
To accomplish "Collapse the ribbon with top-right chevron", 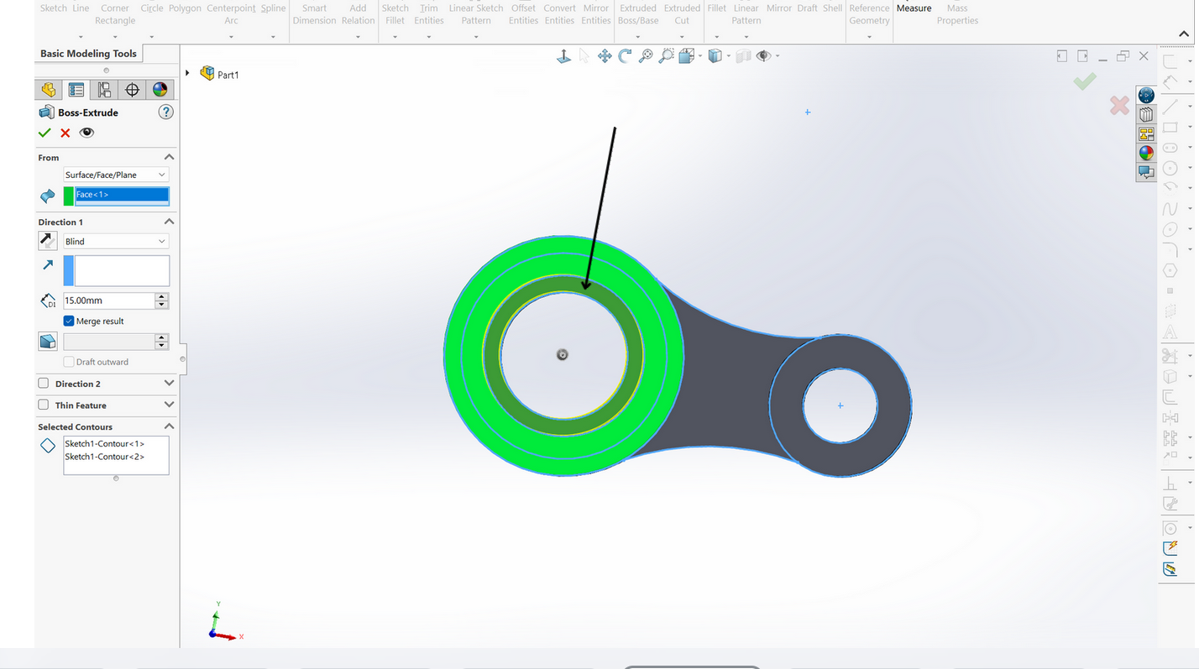I will 1185,34.
